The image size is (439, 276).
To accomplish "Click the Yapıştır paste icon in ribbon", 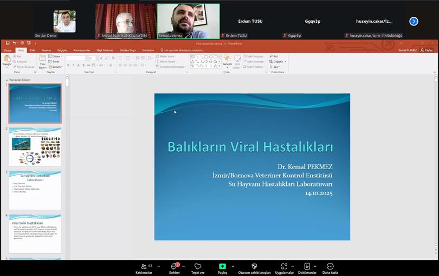I will point(7,60).
